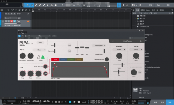Open the Dubbing pan dropdown
Image resolution: width=174 pixels, height=105 pixels.
99,46
